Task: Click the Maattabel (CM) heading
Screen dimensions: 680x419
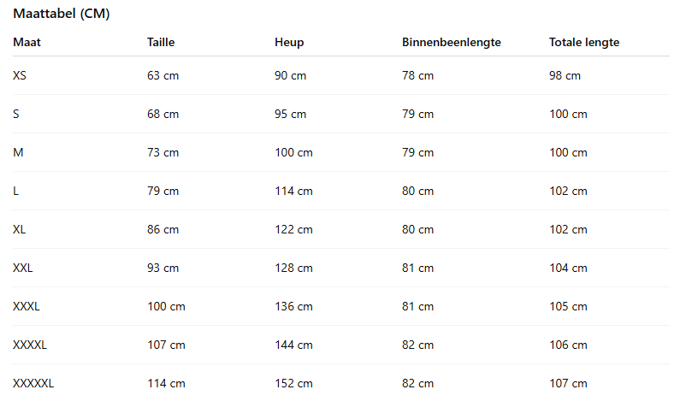Action: coord(61,15)
